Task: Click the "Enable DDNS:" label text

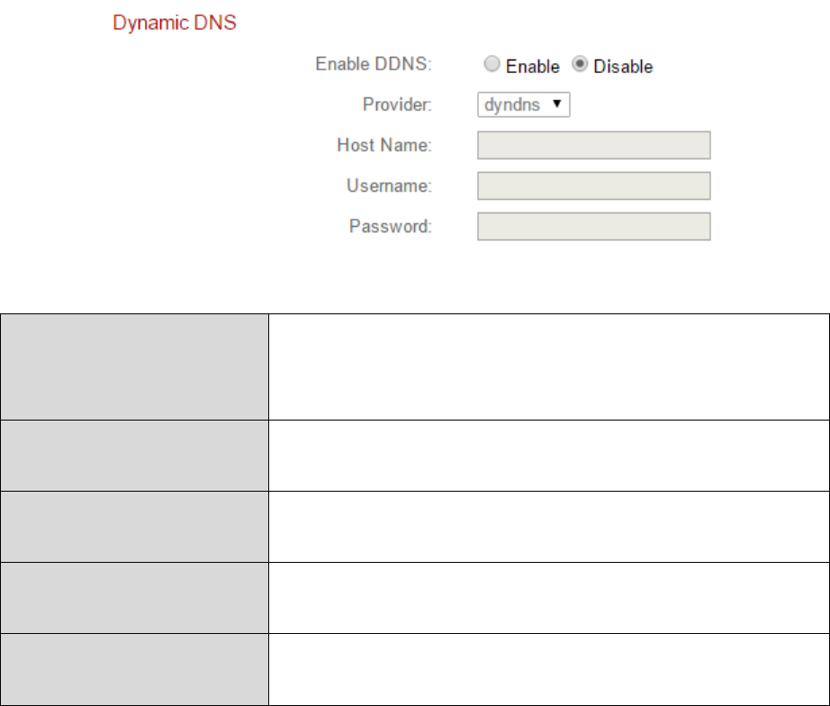Action: coord(373,65)
